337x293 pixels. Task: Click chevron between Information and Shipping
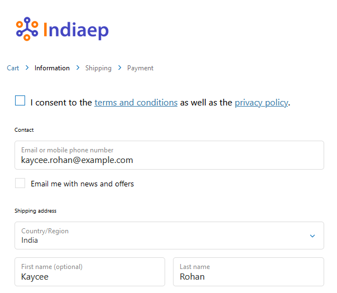(78, 68)
